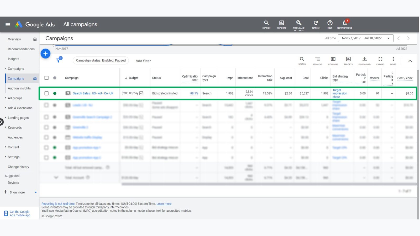Expand the table to full screen
420x236 pixels.
(x=380, y=61)
